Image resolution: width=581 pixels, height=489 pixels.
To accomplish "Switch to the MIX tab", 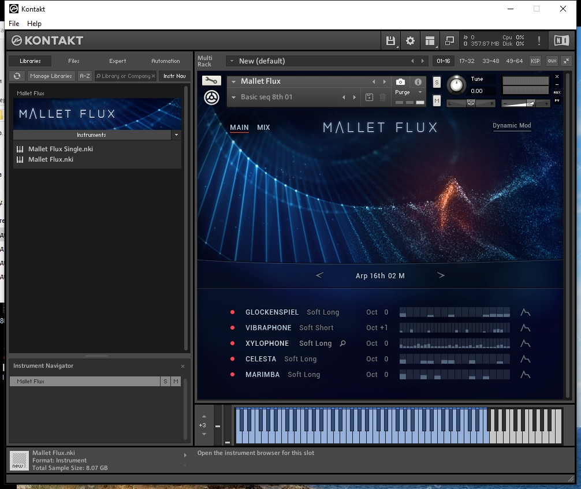I will pyautogui.click(x=263, y=128).
